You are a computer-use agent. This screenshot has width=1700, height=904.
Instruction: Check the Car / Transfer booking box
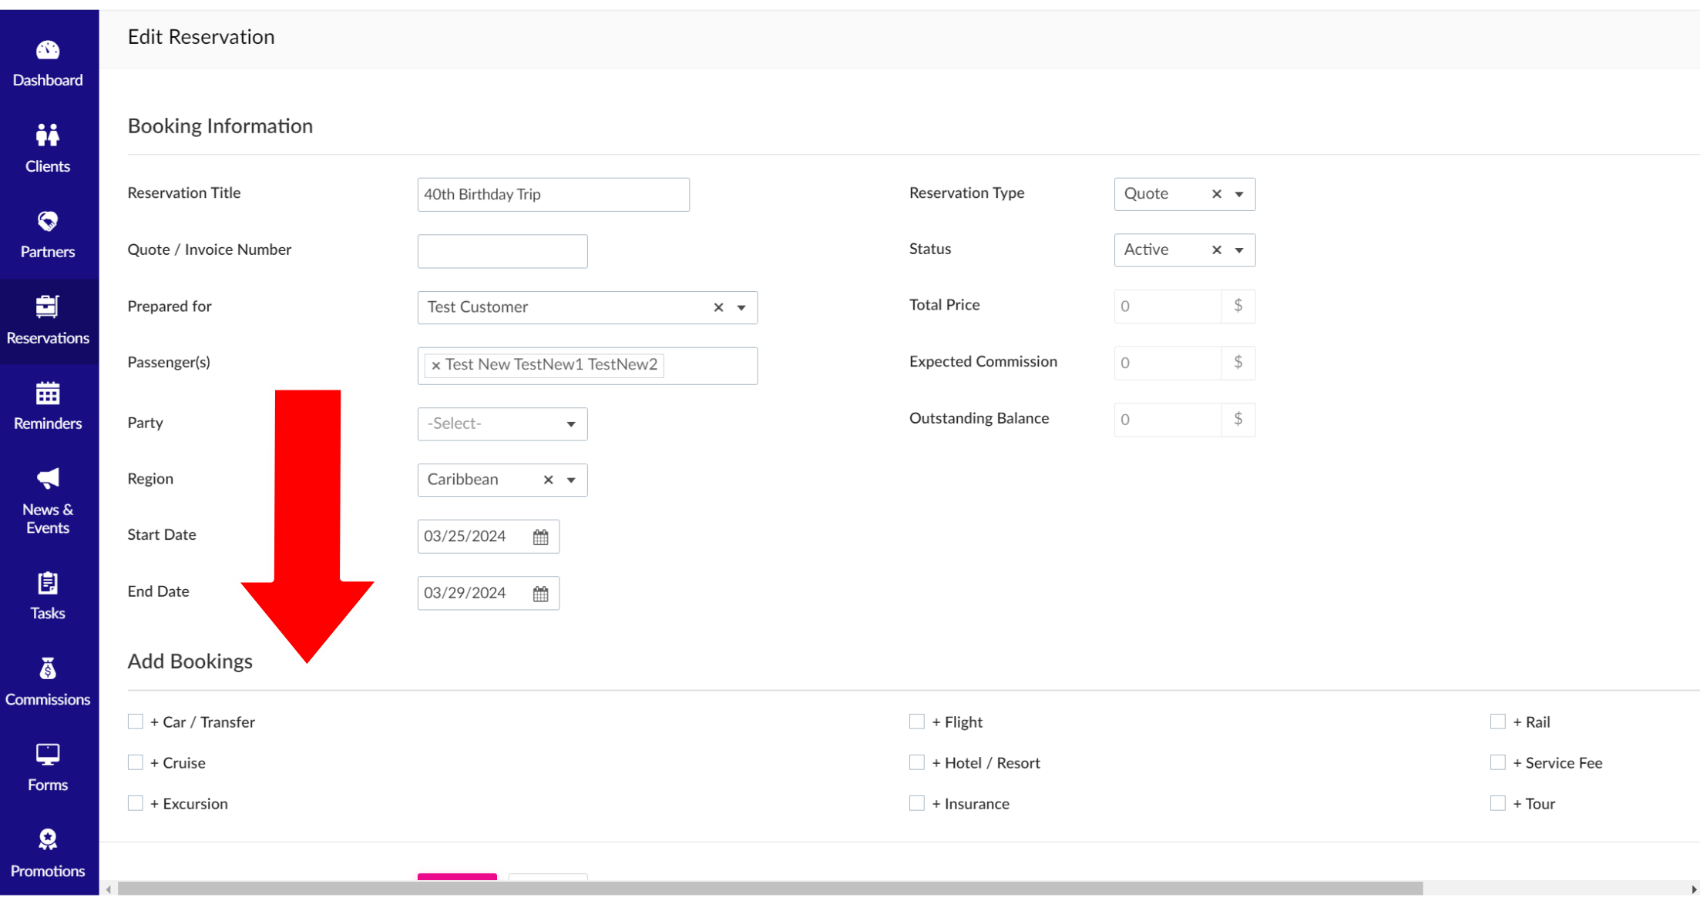coord(136,722)
